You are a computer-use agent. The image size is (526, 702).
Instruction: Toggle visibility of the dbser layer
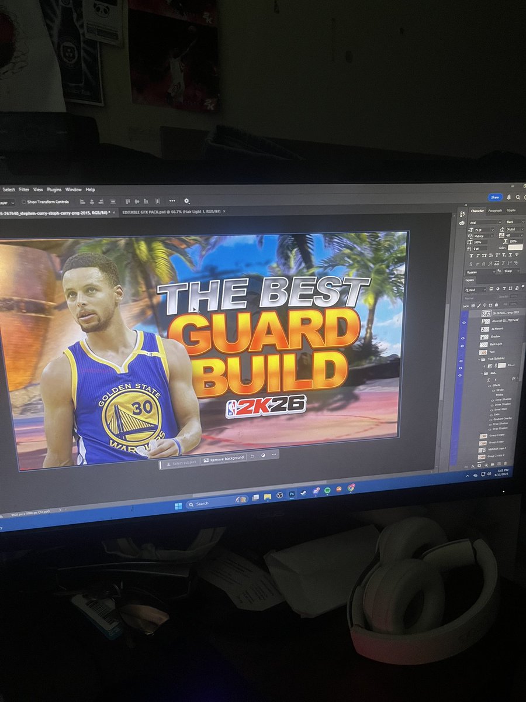pyautogui.click(x=464, y=322)
